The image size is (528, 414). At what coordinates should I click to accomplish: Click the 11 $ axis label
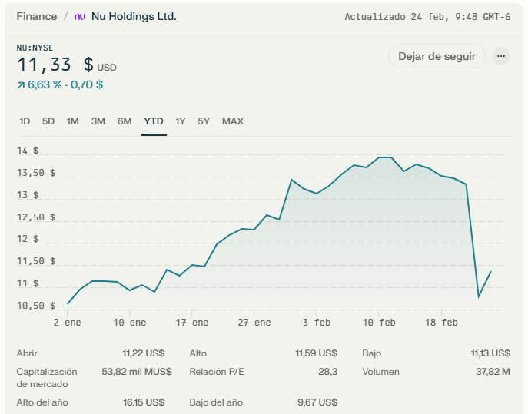click(28, 283)
